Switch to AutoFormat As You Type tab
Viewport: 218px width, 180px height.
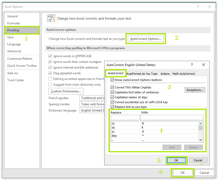tap(142, 74)
